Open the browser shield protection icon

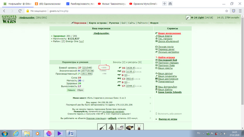point(234,11)
